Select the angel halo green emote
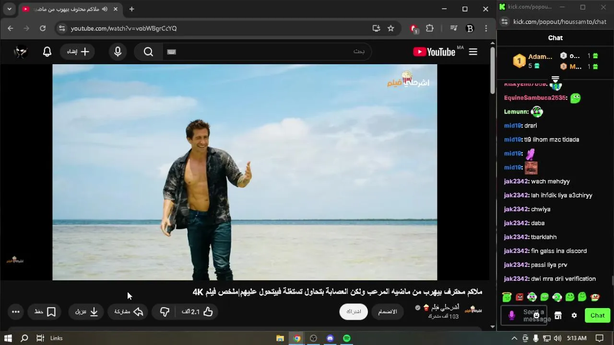614x345 pixels. click(507, 297)
